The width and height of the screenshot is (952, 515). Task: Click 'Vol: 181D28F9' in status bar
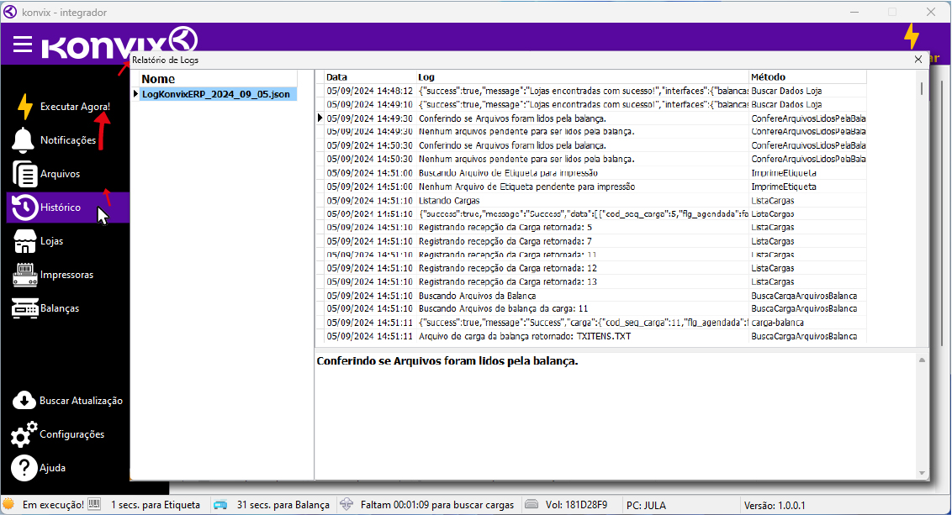tap(576, 505)
